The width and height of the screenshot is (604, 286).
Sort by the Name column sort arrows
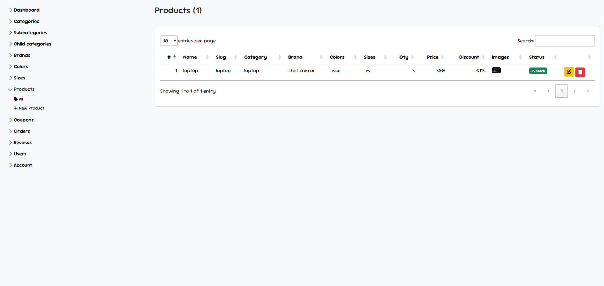207,57
